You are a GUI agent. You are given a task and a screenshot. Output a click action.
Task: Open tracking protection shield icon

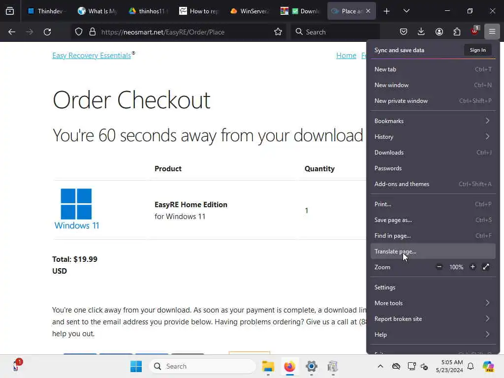79,32
